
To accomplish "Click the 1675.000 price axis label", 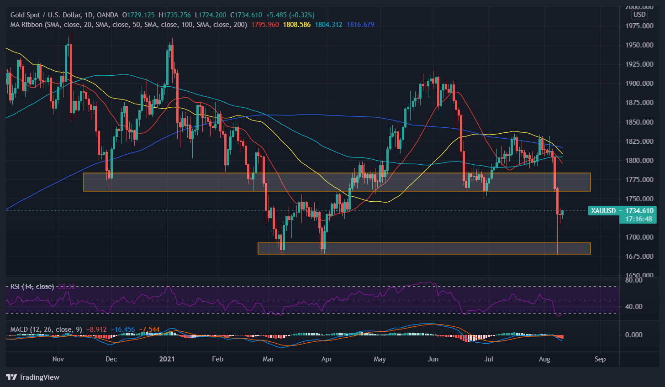I will (639, 256).
